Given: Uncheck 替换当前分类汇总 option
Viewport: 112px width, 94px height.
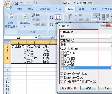Looking at the screenshot, I should [62, 74].
